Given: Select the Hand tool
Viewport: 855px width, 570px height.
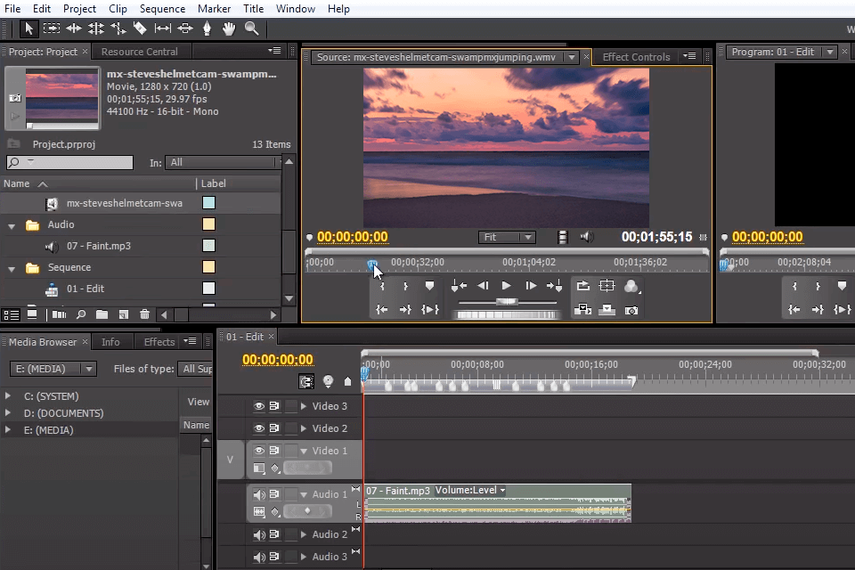Looking at the screenshot, I should point(228,28).
